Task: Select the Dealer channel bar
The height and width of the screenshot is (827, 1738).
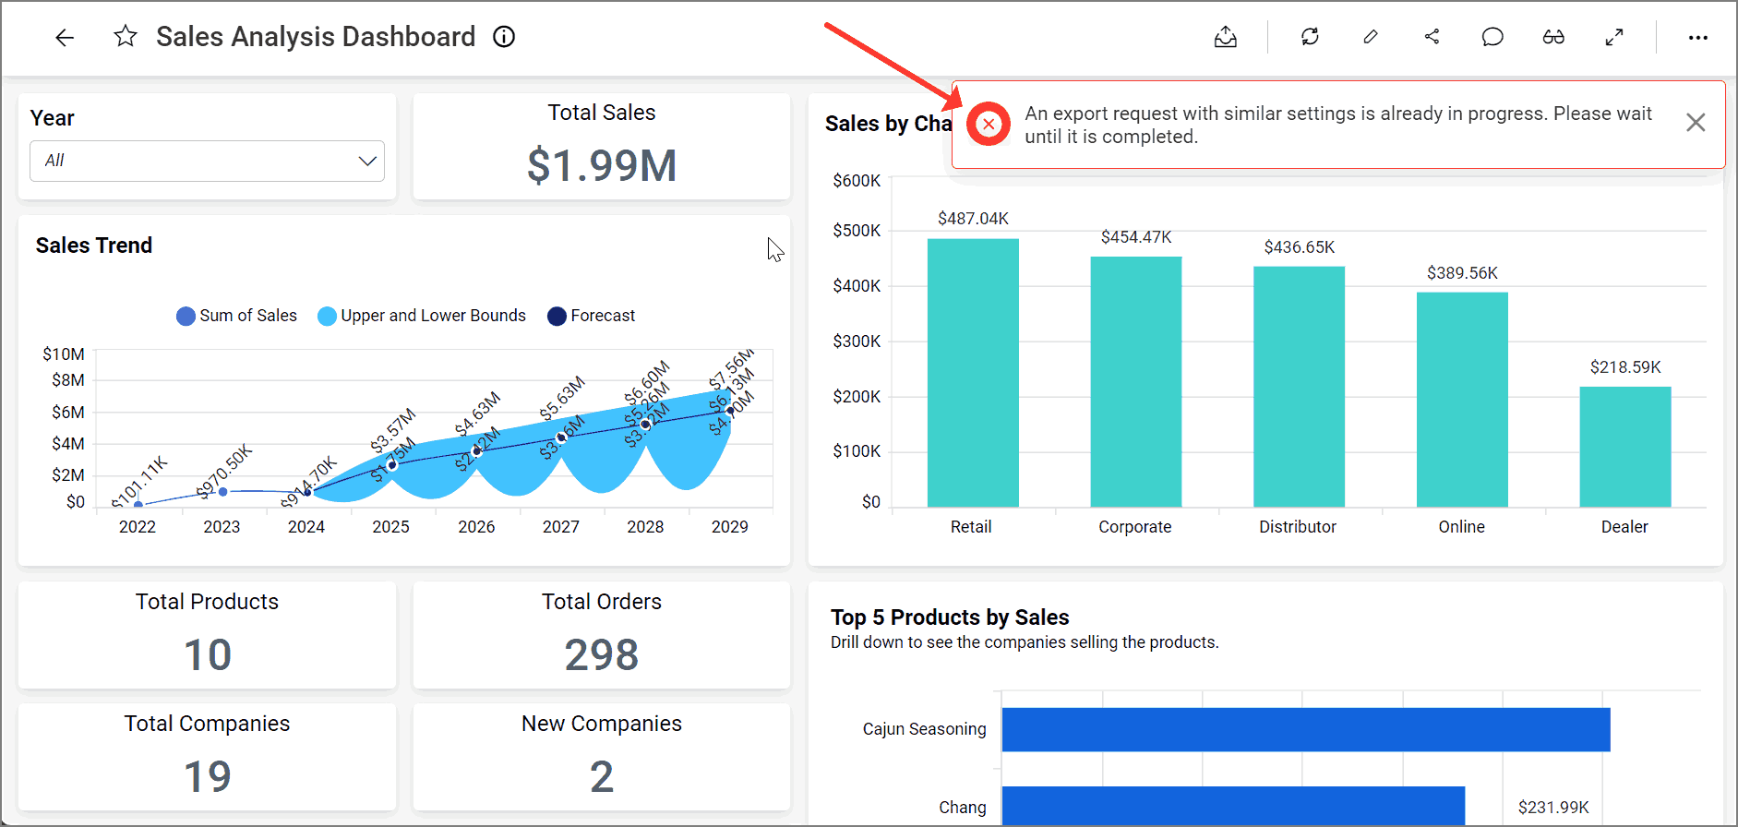Action: (1624, 447)
